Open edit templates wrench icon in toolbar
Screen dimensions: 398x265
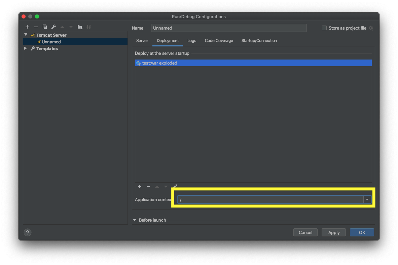click(53, 27)
